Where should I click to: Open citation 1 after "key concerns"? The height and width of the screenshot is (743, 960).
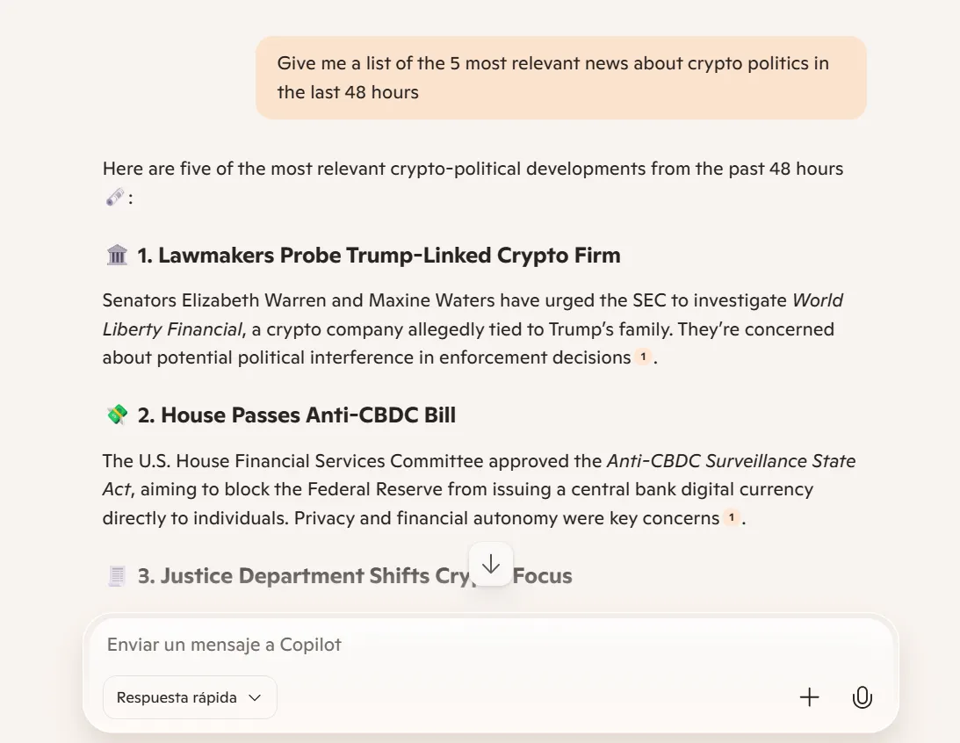click(x=731, y=518)
